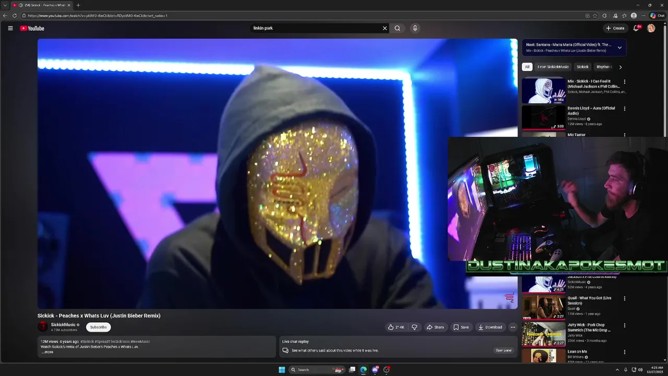The image size is (668, 376).
Task: Switch to the Sickick Peaches browser tab
Action: 42,5
